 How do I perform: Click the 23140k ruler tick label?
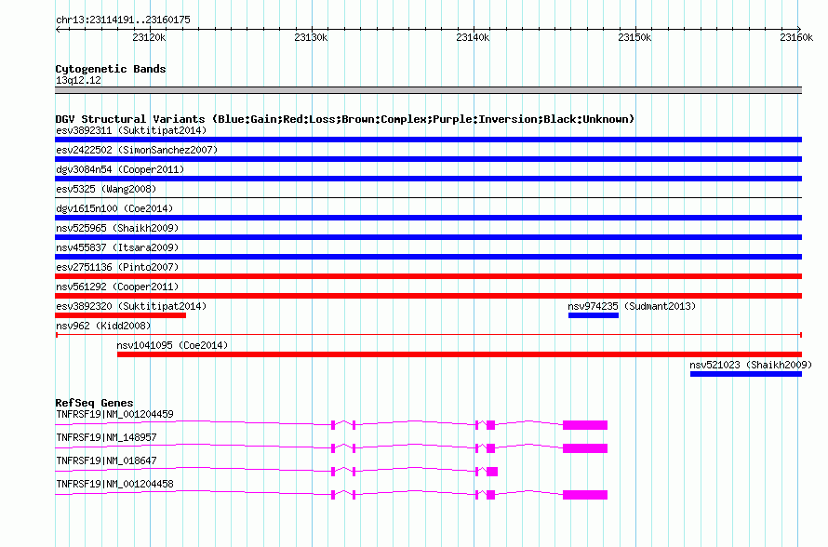point(473,37)
